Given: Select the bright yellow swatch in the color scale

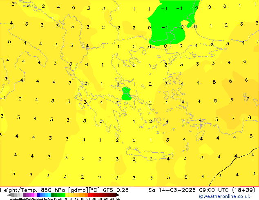Looking at the screenshot, I should click(67, 195).
